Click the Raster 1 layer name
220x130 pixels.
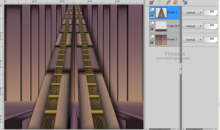click(x=172, y=12)
